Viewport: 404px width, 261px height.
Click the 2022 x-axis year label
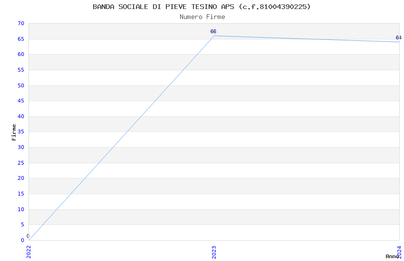(x=29, y=252)
